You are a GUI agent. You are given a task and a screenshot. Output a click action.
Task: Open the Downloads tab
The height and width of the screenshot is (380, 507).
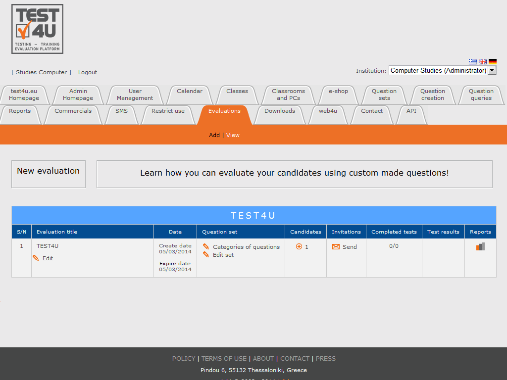[x=280, y=115]
